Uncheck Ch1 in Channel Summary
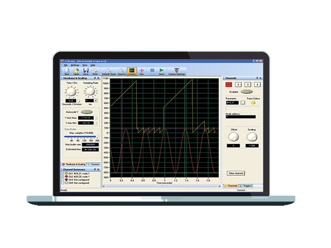This screenshot has width=331, height=248. (x=63, y=174)
